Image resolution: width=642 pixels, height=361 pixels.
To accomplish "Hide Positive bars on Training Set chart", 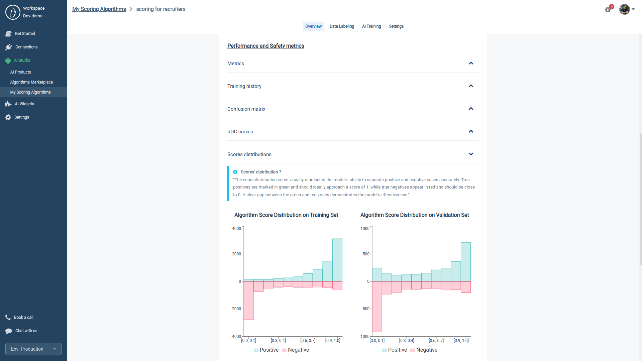I will (266, 350).
